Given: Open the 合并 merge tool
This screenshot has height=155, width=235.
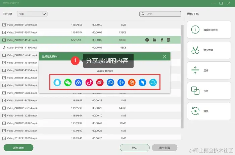Looking at the screenshot, I should click(x=209, y=91).
